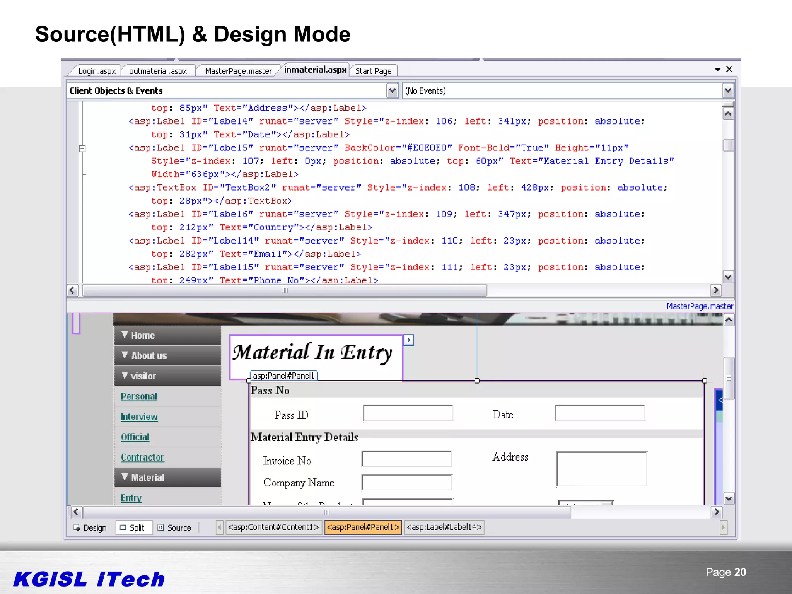
Task: Follow the Personal link
Action: click(x=139, y=396)
